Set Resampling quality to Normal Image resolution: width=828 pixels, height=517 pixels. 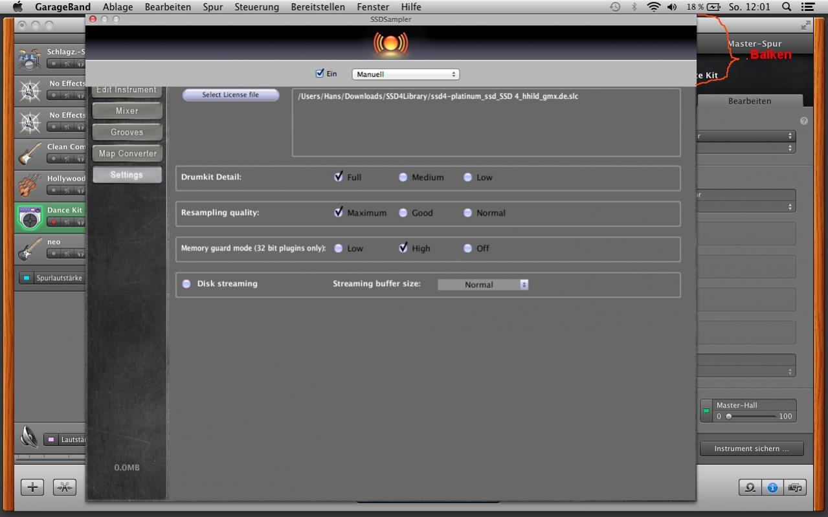[467, 213]
